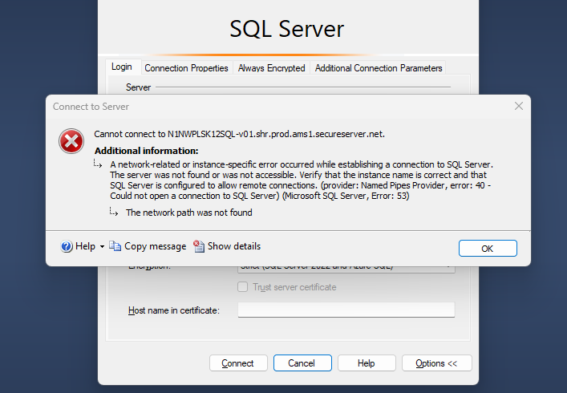The height and width of the screenshot is (393, 567).
Task: Click the 'Host name in certificate:' label
Action: pos(174,310)
